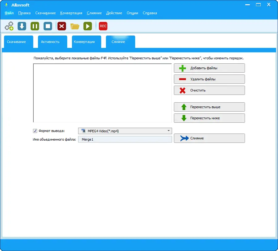Image resolution: width=278 pixels, height=251 pixels.
Task: Click the Очистить button
Action: click(x=209, y=90)
